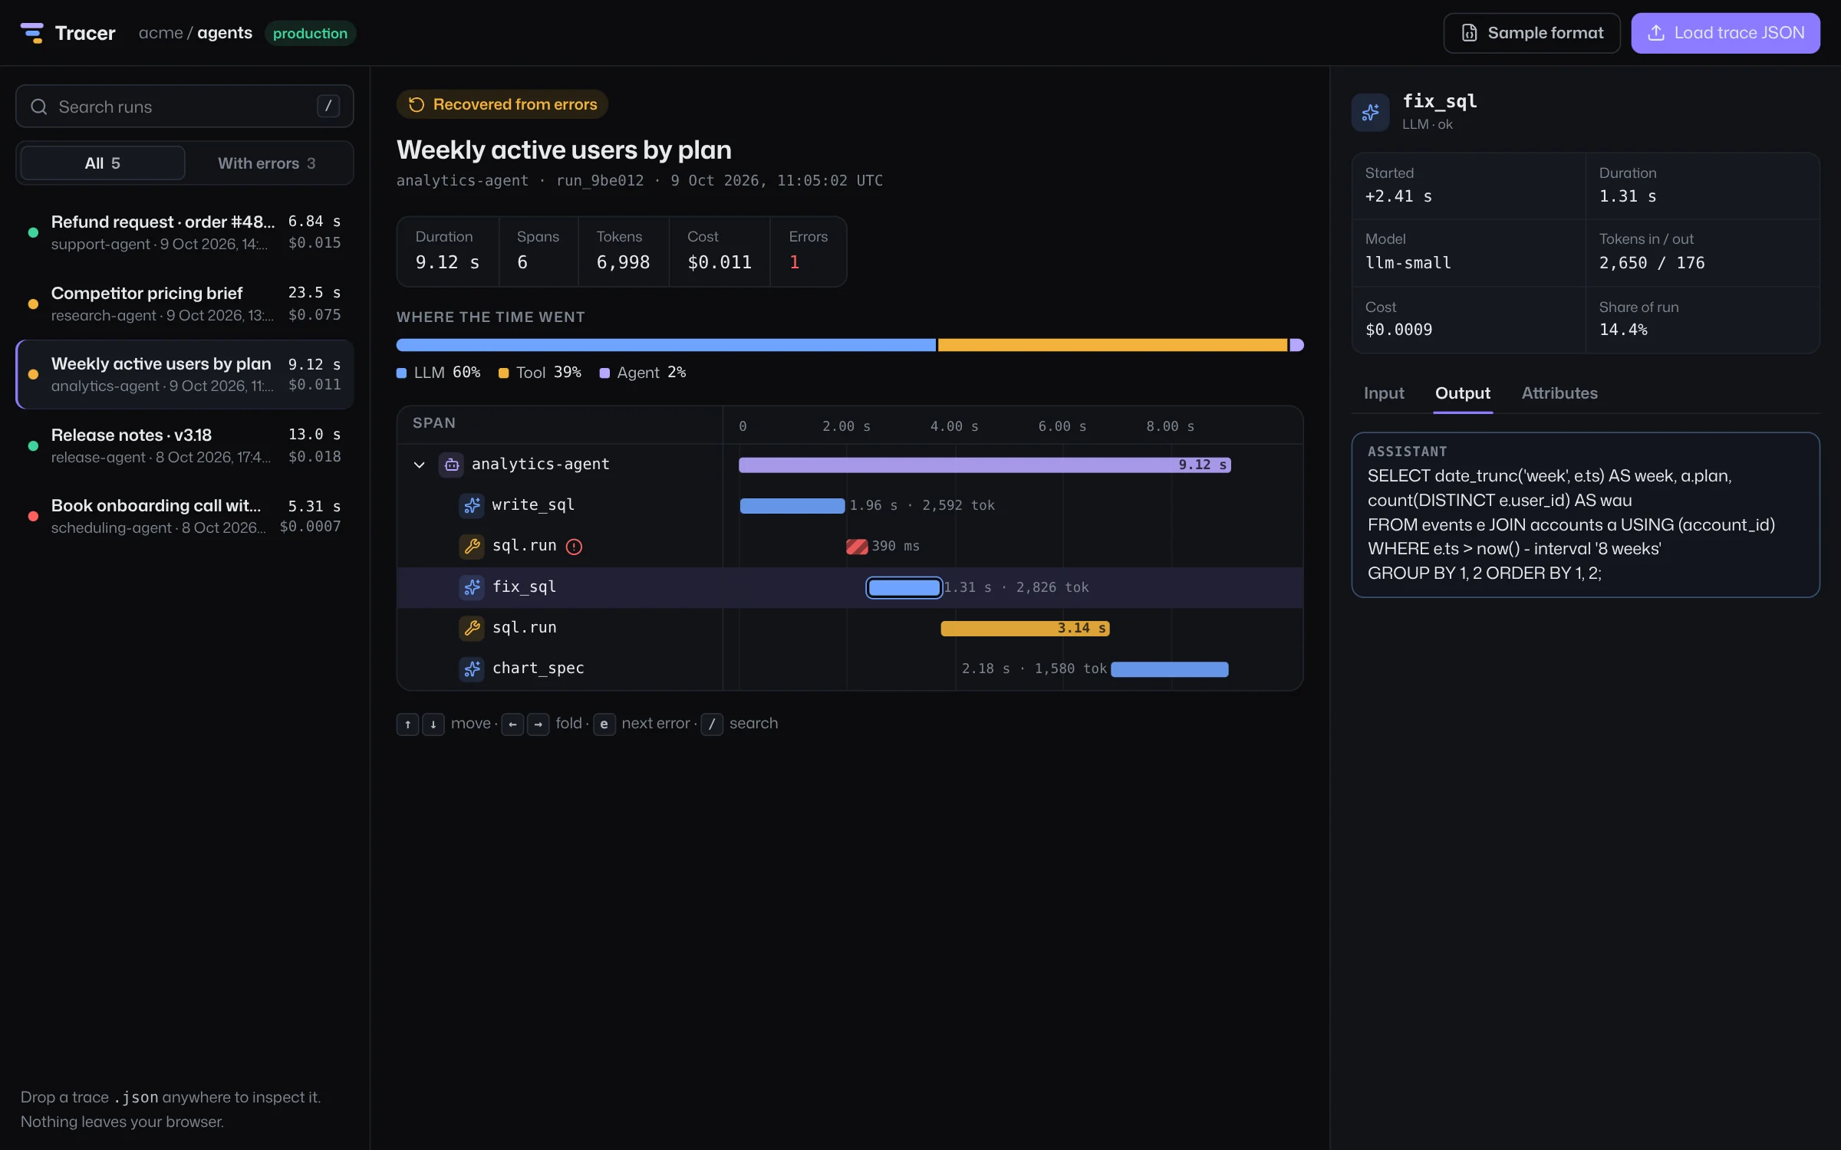Open the Competitor pricing brief run
The image size is (1841, 1150).
(x=185, y=304)
